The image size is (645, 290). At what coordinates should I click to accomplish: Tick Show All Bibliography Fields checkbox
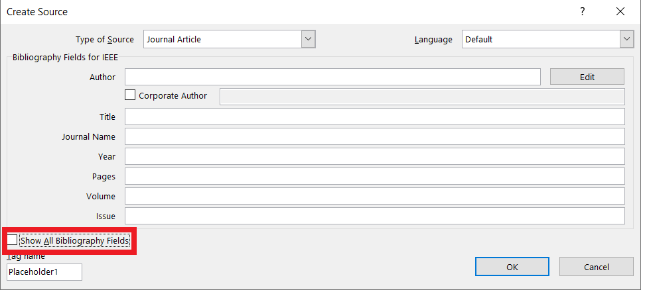(13, 240)
